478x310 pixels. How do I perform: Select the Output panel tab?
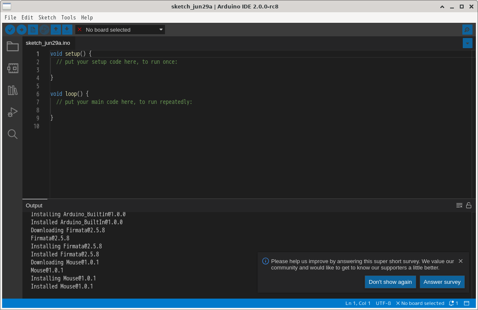(x=34, y=205)
